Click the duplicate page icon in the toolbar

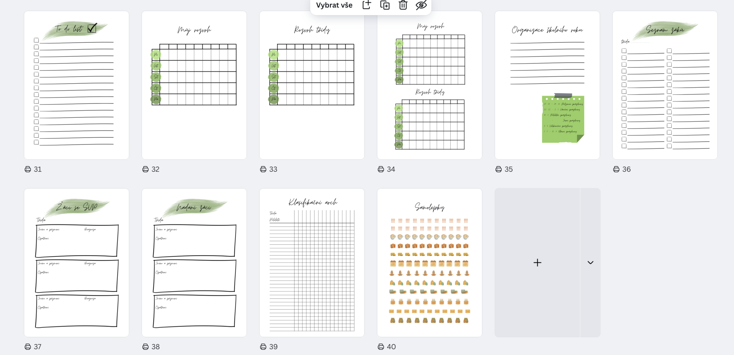385,5
